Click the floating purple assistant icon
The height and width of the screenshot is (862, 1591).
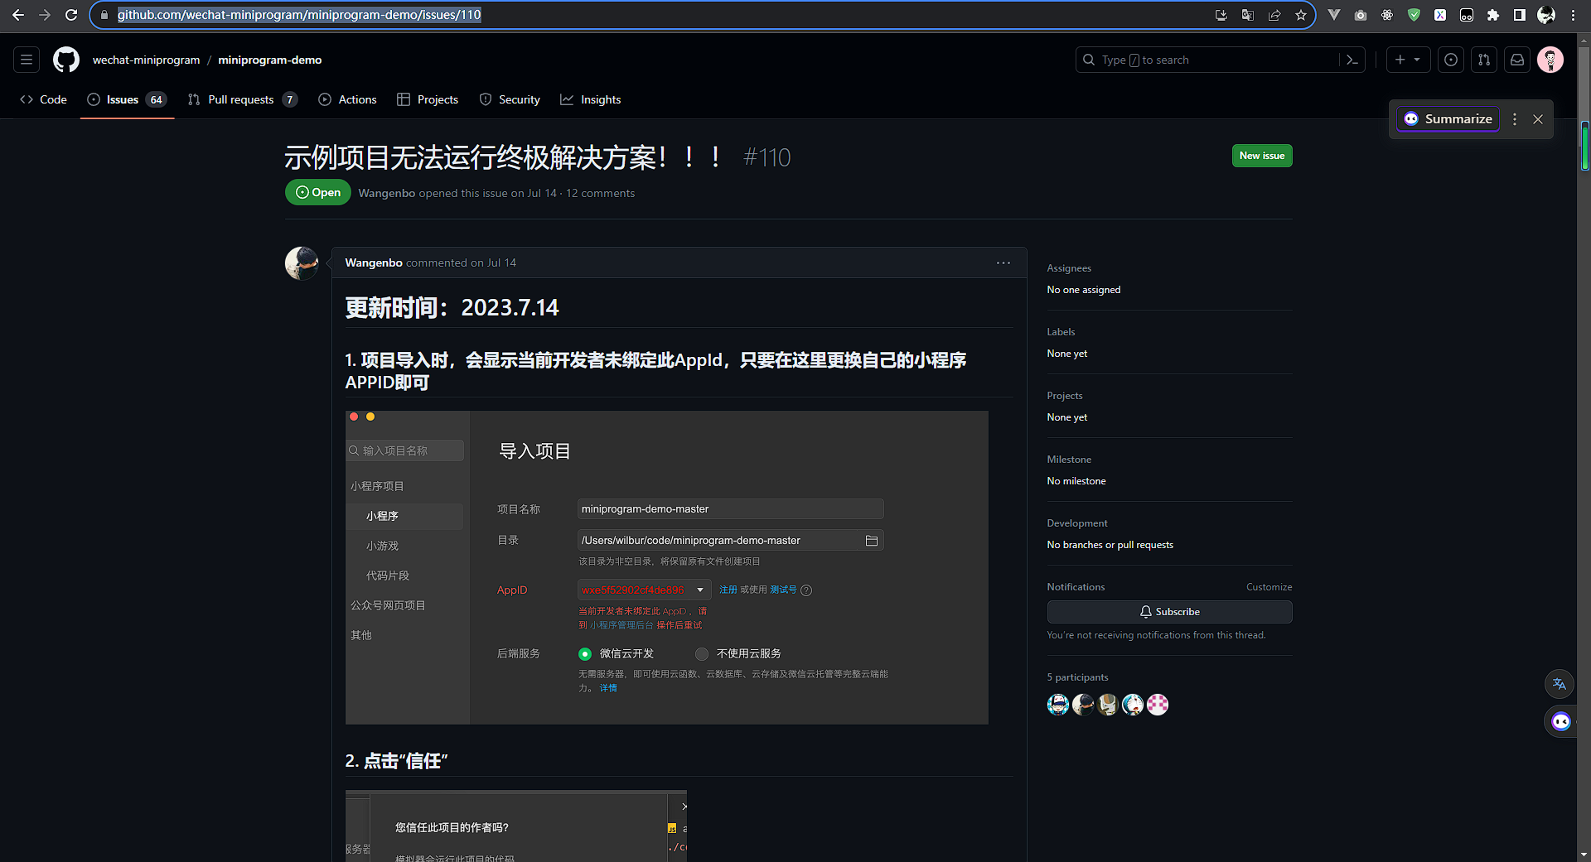coord(1561,722)
